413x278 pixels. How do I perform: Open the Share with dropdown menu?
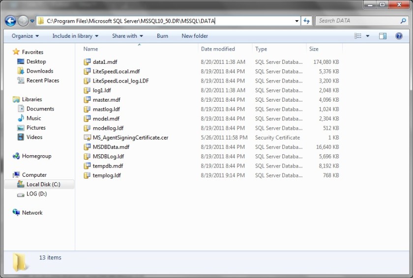pos(127,36)
